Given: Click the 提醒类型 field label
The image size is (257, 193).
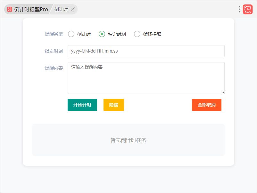Looking at the screenshot, I should (54, 34).
